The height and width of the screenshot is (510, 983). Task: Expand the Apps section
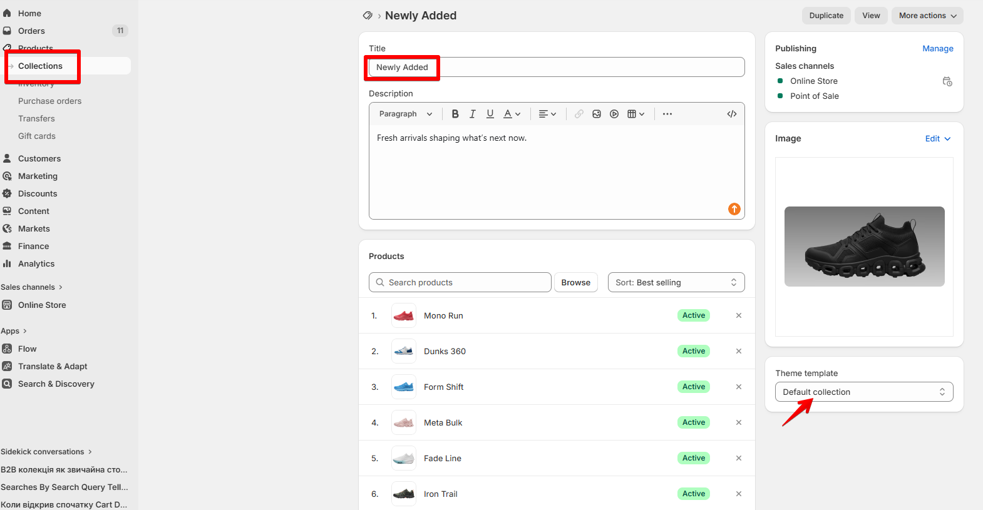(x=14, y=331)
